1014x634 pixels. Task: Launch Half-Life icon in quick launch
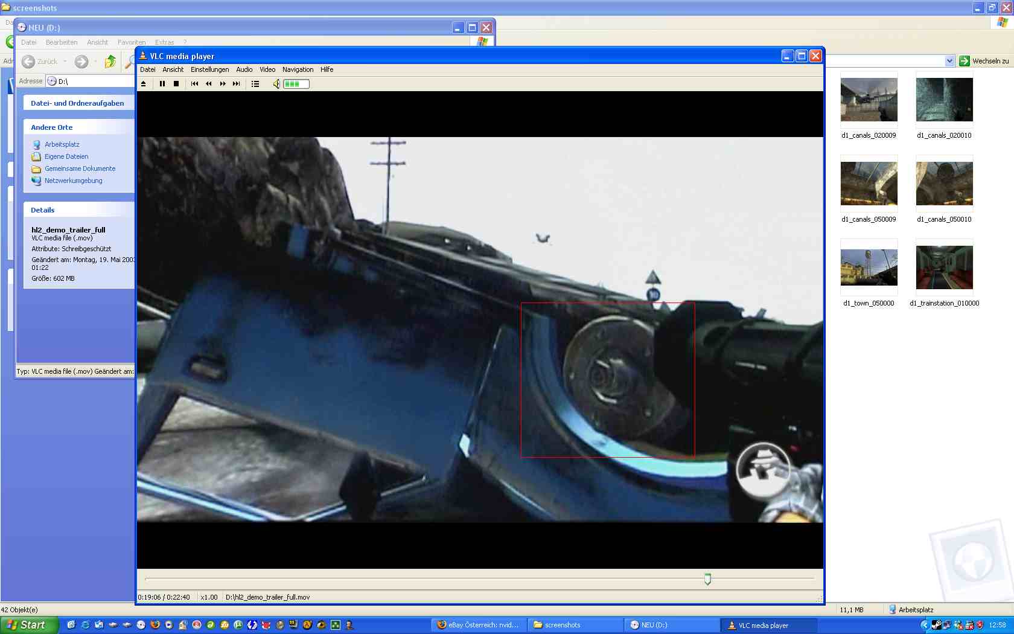[307, 625]
